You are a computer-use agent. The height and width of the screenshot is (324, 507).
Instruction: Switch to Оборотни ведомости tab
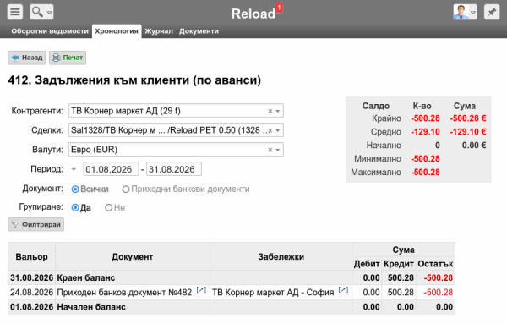tap(50, 31)
